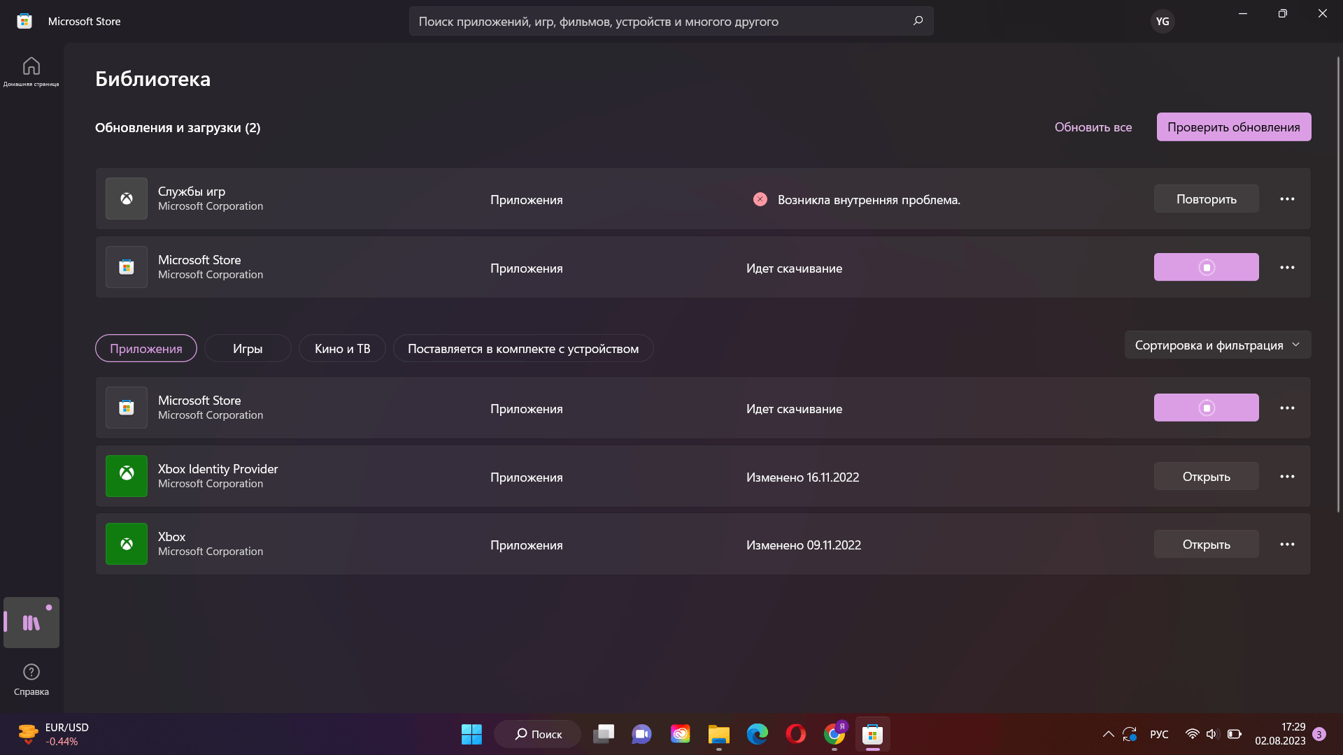Open more options for Microsoft Store in updates
Viewport: 1343px width, 755px height.
coord(1287,268)
